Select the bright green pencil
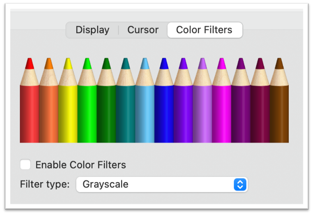This screenshot has width=313, height=215. [87, 111]
